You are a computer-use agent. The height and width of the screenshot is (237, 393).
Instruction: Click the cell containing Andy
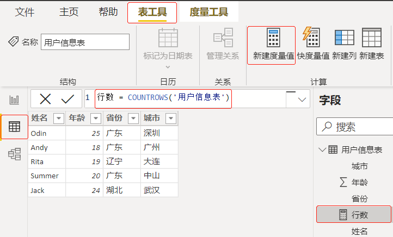tap(47, 147)
